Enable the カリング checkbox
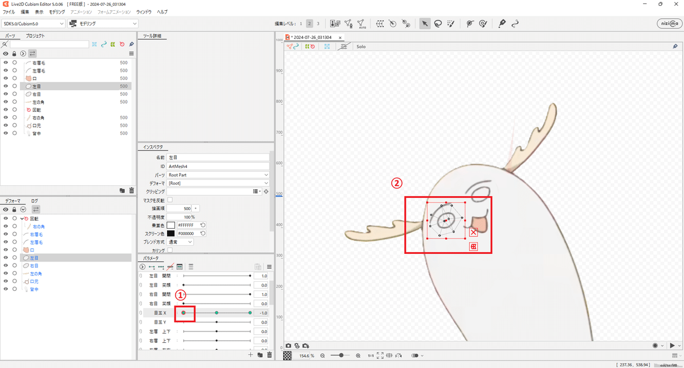684x368 pixels. [170, 250]
